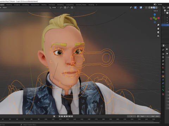Open the Object menu in viewport header
Screen dimensions: 169x126
(x=5, y=7)
